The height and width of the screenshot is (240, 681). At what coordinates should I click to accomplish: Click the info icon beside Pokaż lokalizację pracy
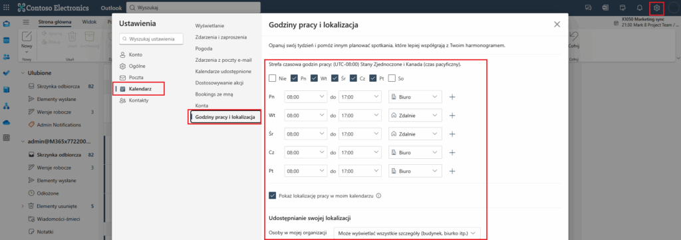point(378,195)
